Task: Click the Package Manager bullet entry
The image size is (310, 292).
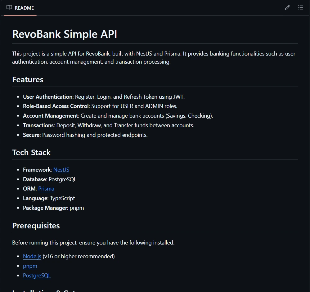Action: pos(53,208)
